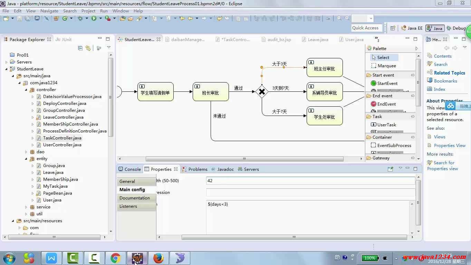471x265 pixels.
Task: Open the Navigate menu
Action: [49, 11]
